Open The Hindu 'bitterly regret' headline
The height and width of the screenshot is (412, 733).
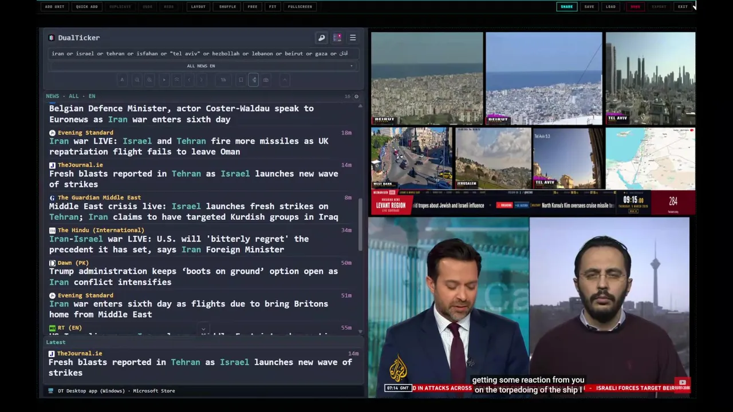(179, 244)
